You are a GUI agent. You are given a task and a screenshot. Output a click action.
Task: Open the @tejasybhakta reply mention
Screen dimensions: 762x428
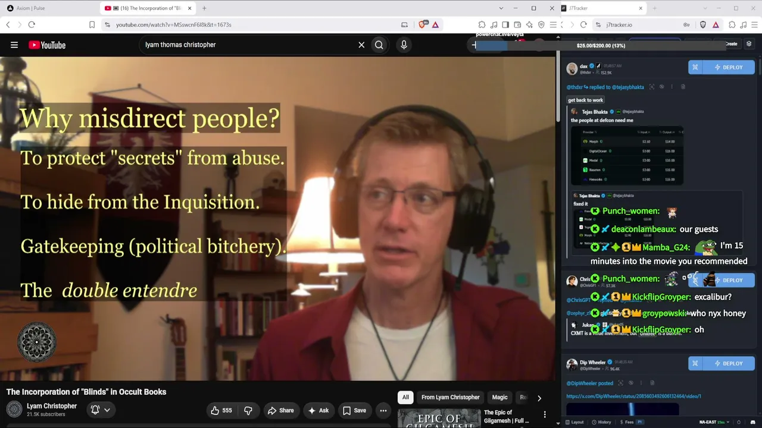(627, 87)
